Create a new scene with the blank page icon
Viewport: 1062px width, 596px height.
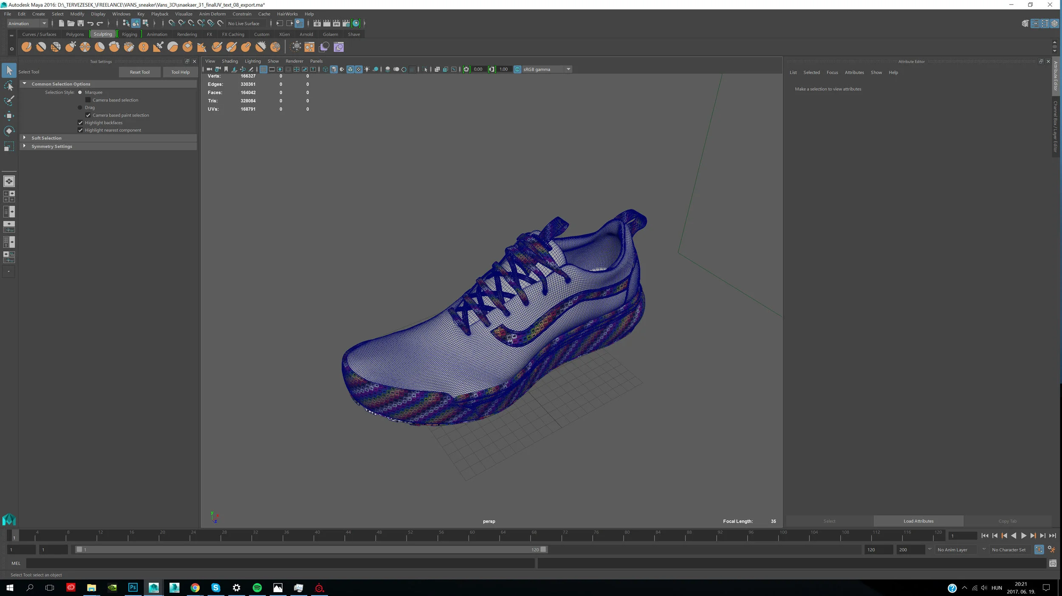(61, 23)
